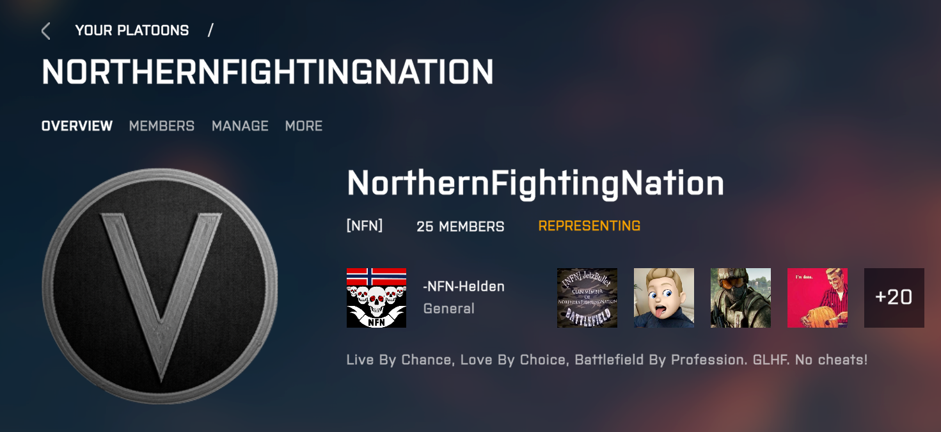Click the NorthernFightingNation platoon name heading
The image size is (941, 432).
pos(535,184)
